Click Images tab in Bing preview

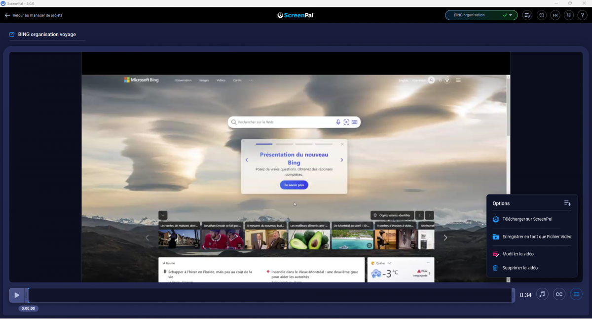[x=204, y=80]
